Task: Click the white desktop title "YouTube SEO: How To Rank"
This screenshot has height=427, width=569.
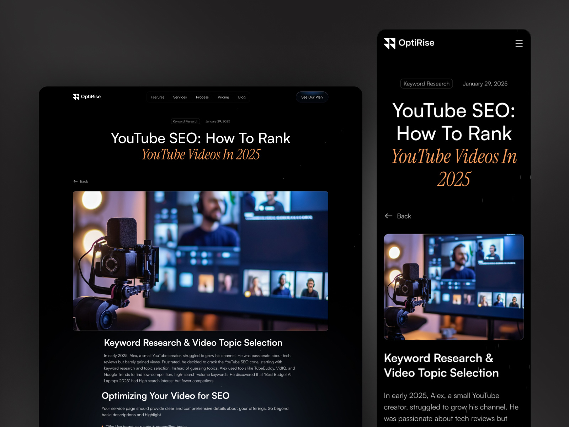Action: point(201,138)
